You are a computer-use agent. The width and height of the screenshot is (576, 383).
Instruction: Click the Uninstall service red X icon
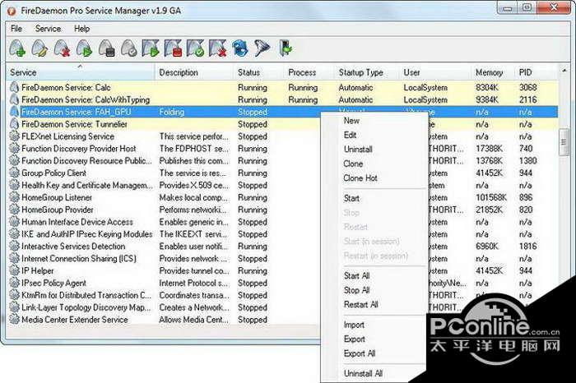(x=62, y=48)
